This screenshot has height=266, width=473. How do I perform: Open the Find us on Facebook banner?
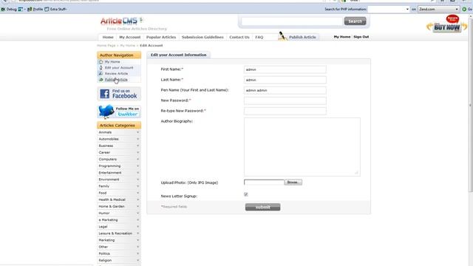pos(119,94)
